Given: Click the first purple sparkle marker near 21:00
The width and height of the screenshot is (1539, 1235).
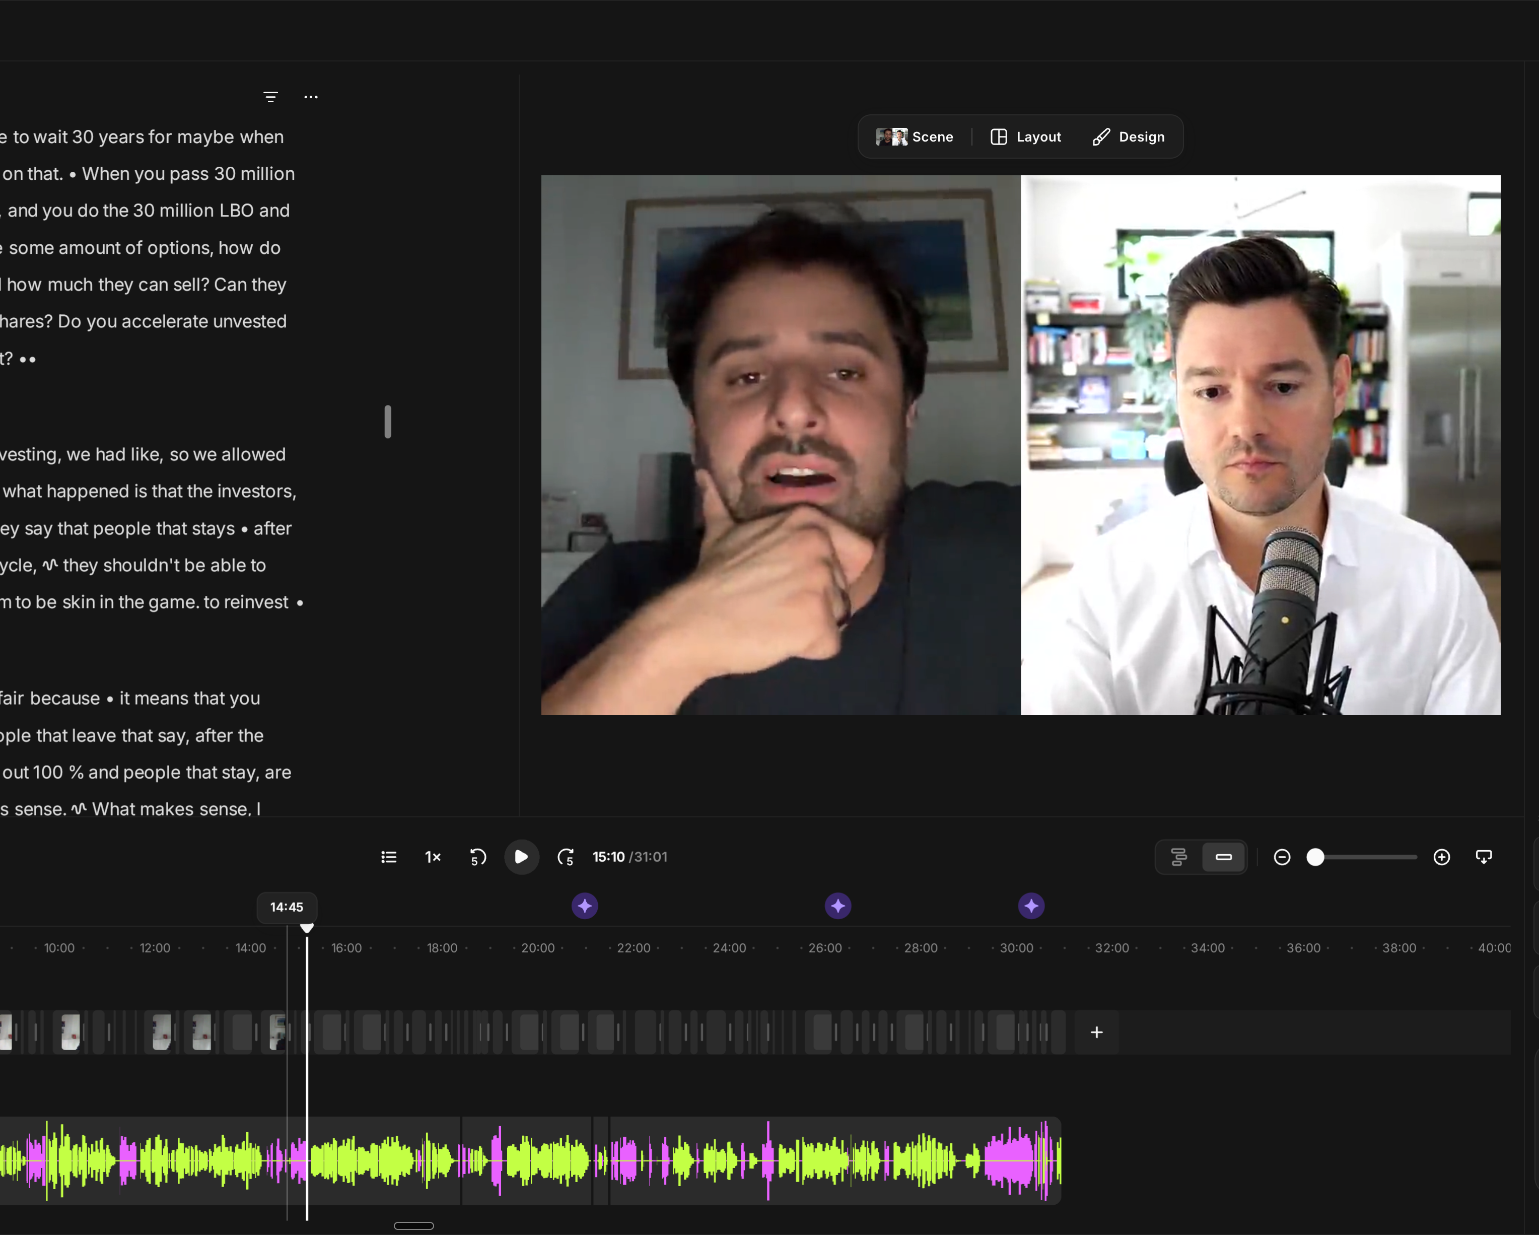Looking at the screenshot, I should pyautogui.click(x=585, y=906).
